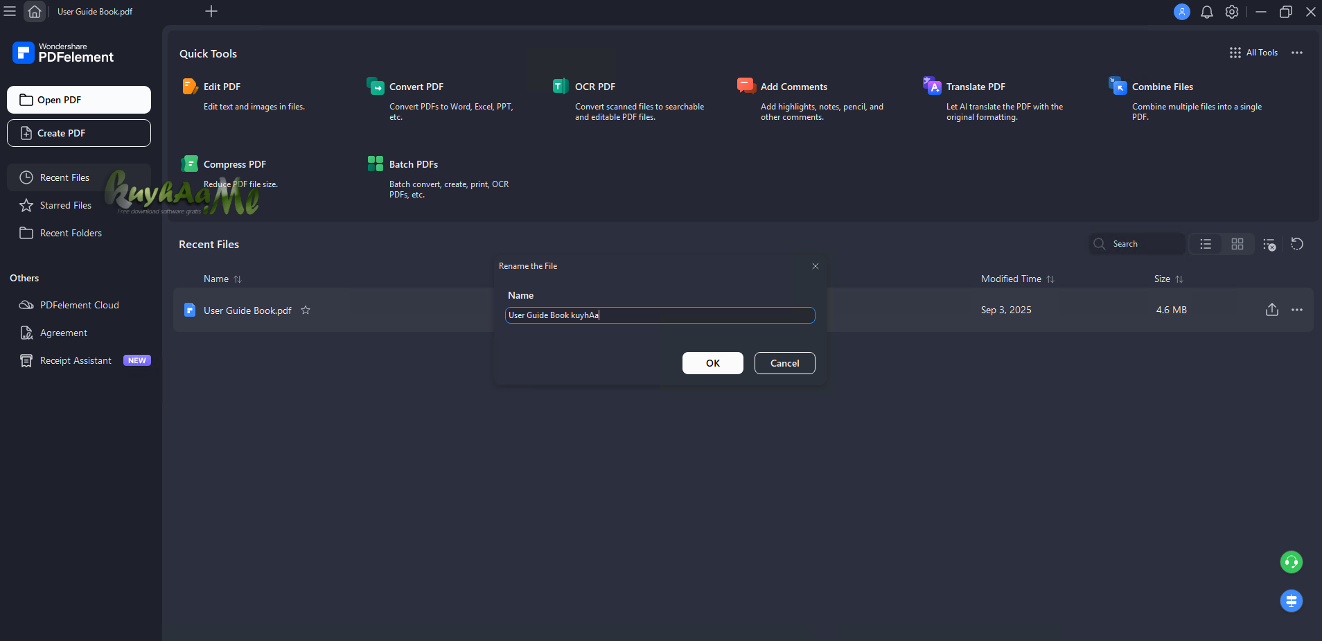Confirm rename with OK button

pyautogui.click(x=713, y=363)
